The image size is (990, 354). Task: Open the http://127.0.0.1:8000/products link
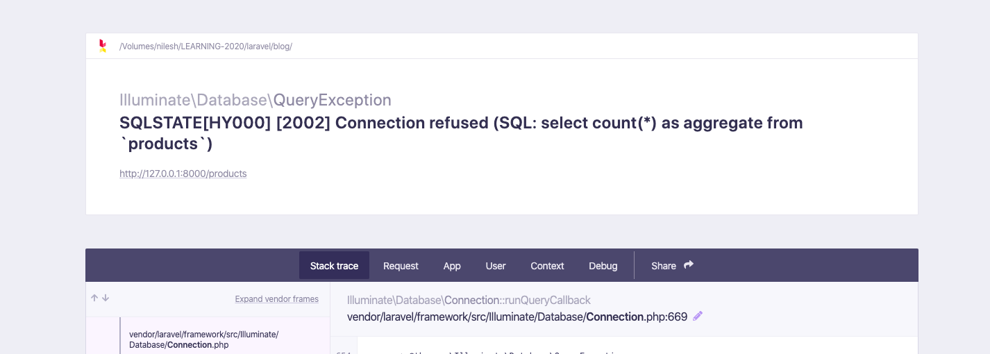pyautogui.click(x=183, y=174)
